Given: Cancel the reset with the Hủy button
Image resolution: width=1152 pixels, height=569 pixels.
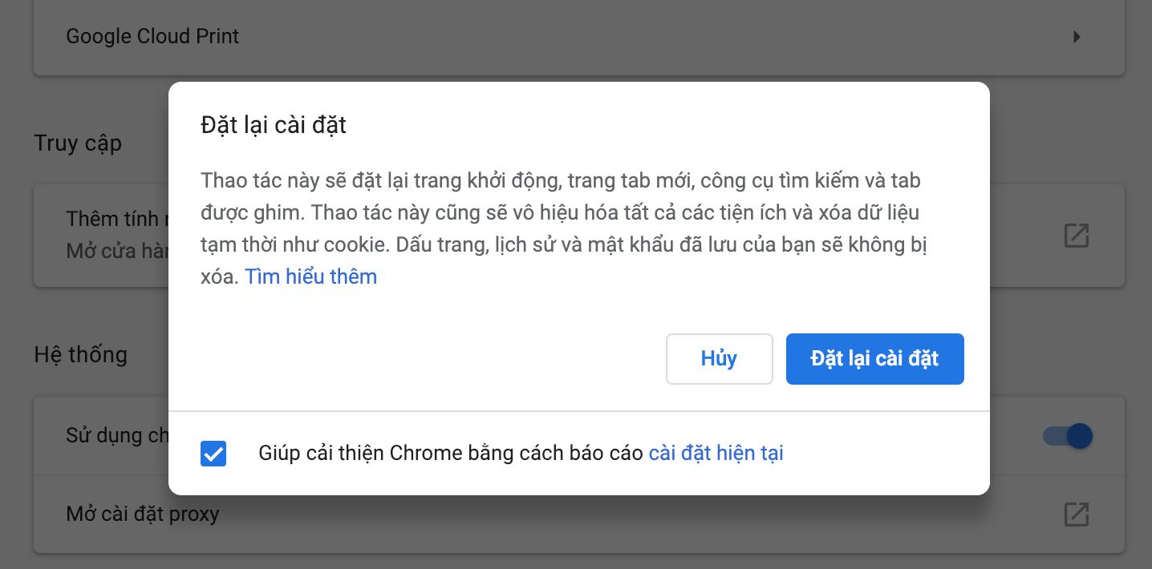Looking at the screenshot, I should coord(719,359).
